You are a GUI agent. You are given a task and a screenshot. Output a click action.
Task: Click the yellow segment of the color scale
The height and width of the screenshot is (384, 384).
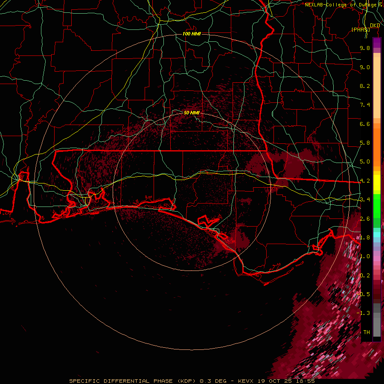377,183
